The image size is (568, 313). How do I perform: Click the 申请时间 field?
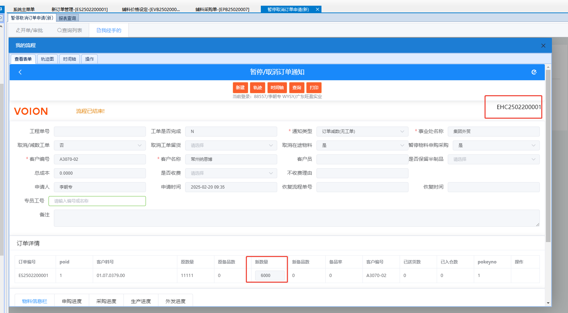pos(231,187)
